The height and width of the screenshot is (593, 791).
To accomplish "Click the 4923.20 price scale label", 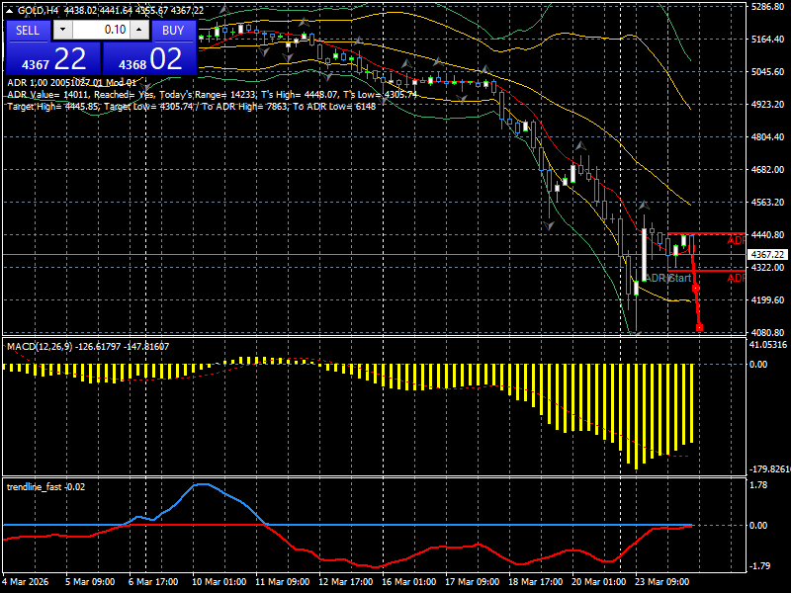I will 767,105.
